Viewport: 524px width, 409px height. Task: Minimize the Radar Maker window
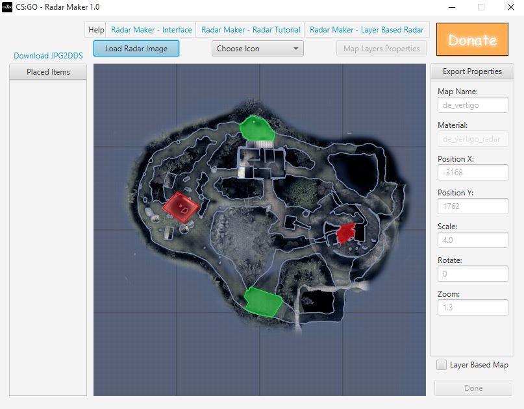(452, 7)
